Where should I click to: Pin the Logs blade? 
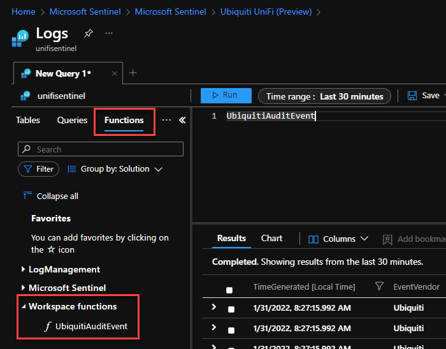(88, 33)
